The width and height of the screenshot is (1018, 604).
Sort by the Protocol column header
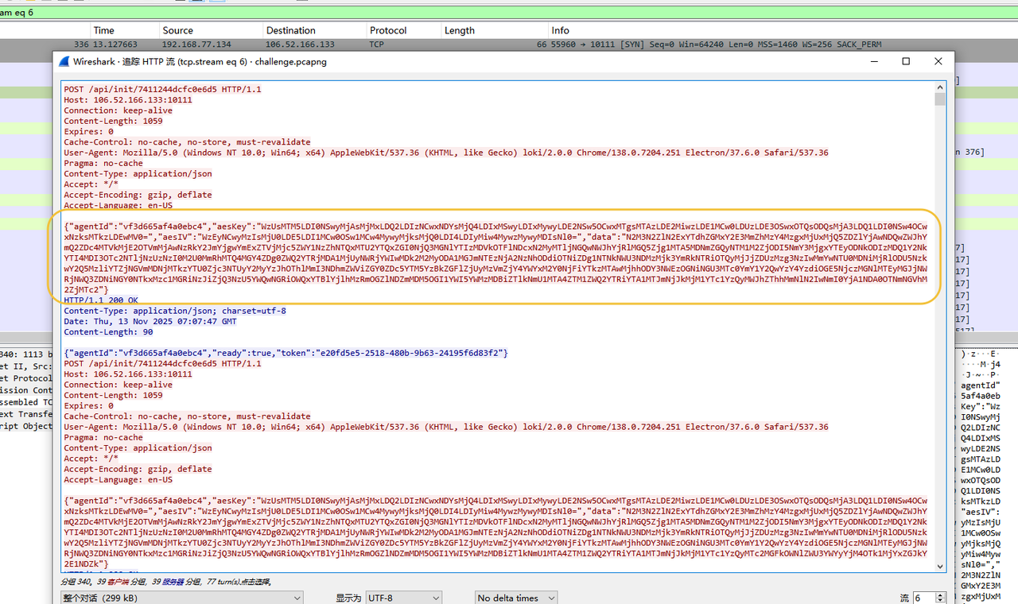(x=388, y=30)
